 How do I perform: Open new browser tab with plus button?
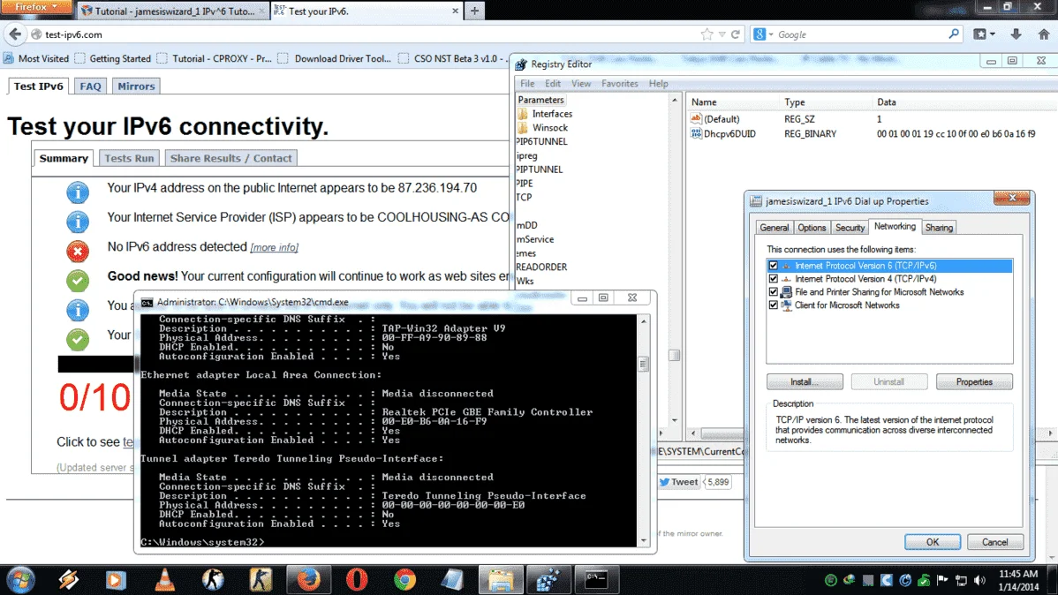point(474,11)
